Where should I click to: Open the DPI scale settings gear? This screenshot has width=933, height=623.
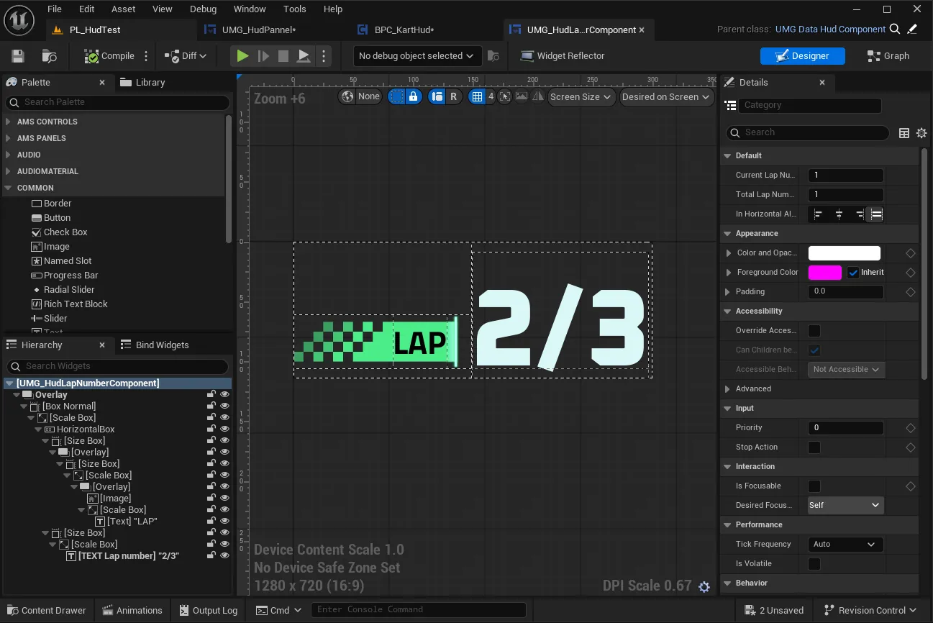coord(704,586)
